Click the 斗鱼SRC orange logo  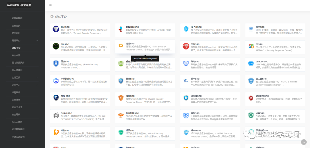(x=56, y=133)
